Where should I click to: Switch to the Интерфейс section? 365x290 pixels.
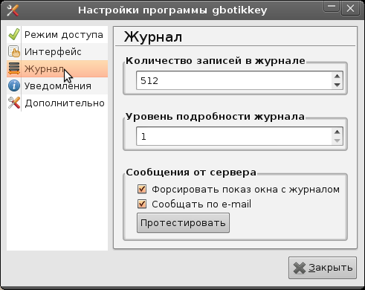57,51
